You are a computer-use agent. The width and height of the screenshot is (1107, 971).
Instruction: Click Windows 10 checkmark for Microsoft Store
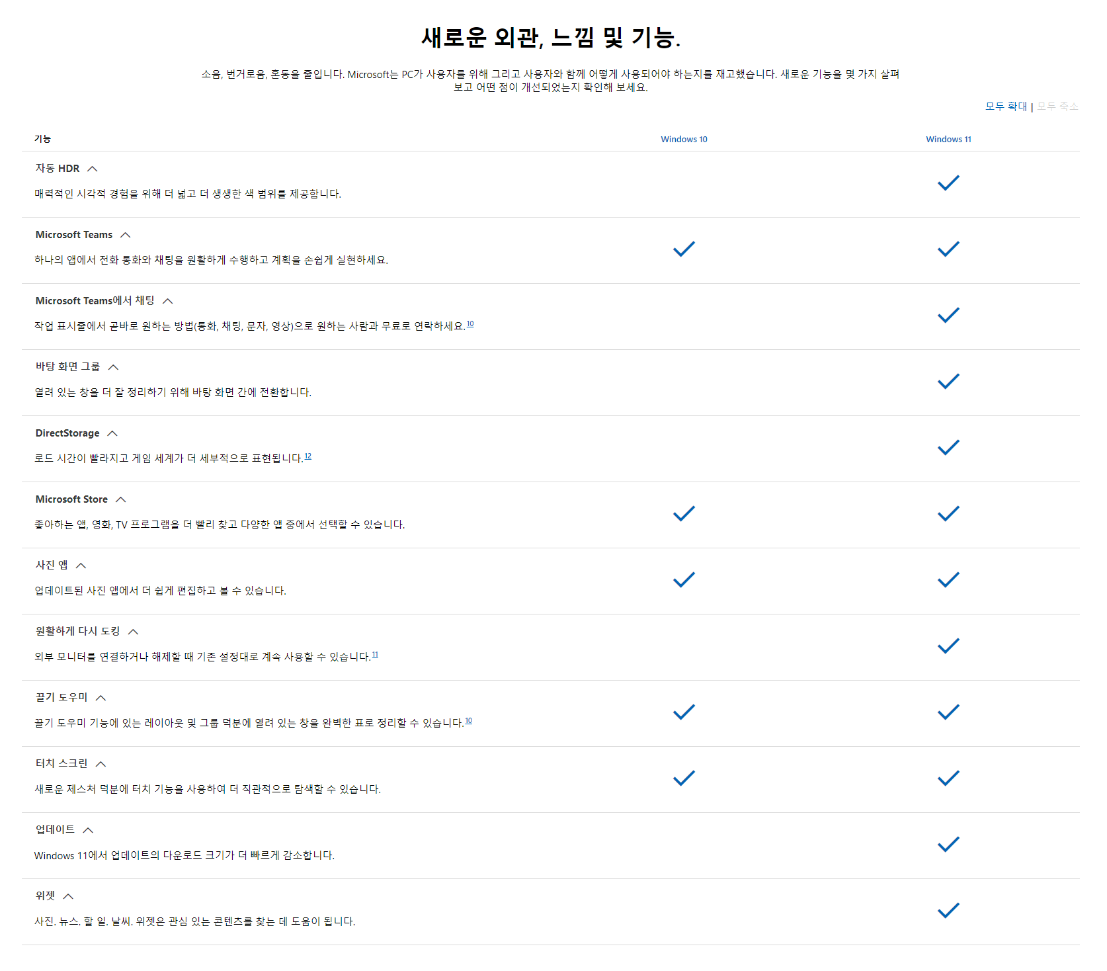tap(684, 514)
